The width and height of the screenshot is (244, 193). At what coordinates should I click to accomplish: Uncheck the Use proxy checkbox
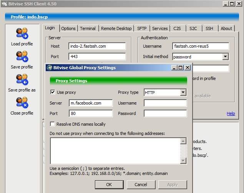pyautogui.click(x=53, y=92)
